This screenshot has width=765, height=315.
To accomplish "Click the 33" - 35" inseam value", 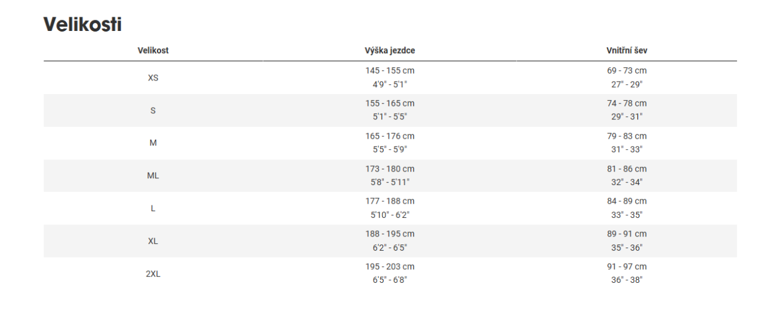I will point(626,215).
